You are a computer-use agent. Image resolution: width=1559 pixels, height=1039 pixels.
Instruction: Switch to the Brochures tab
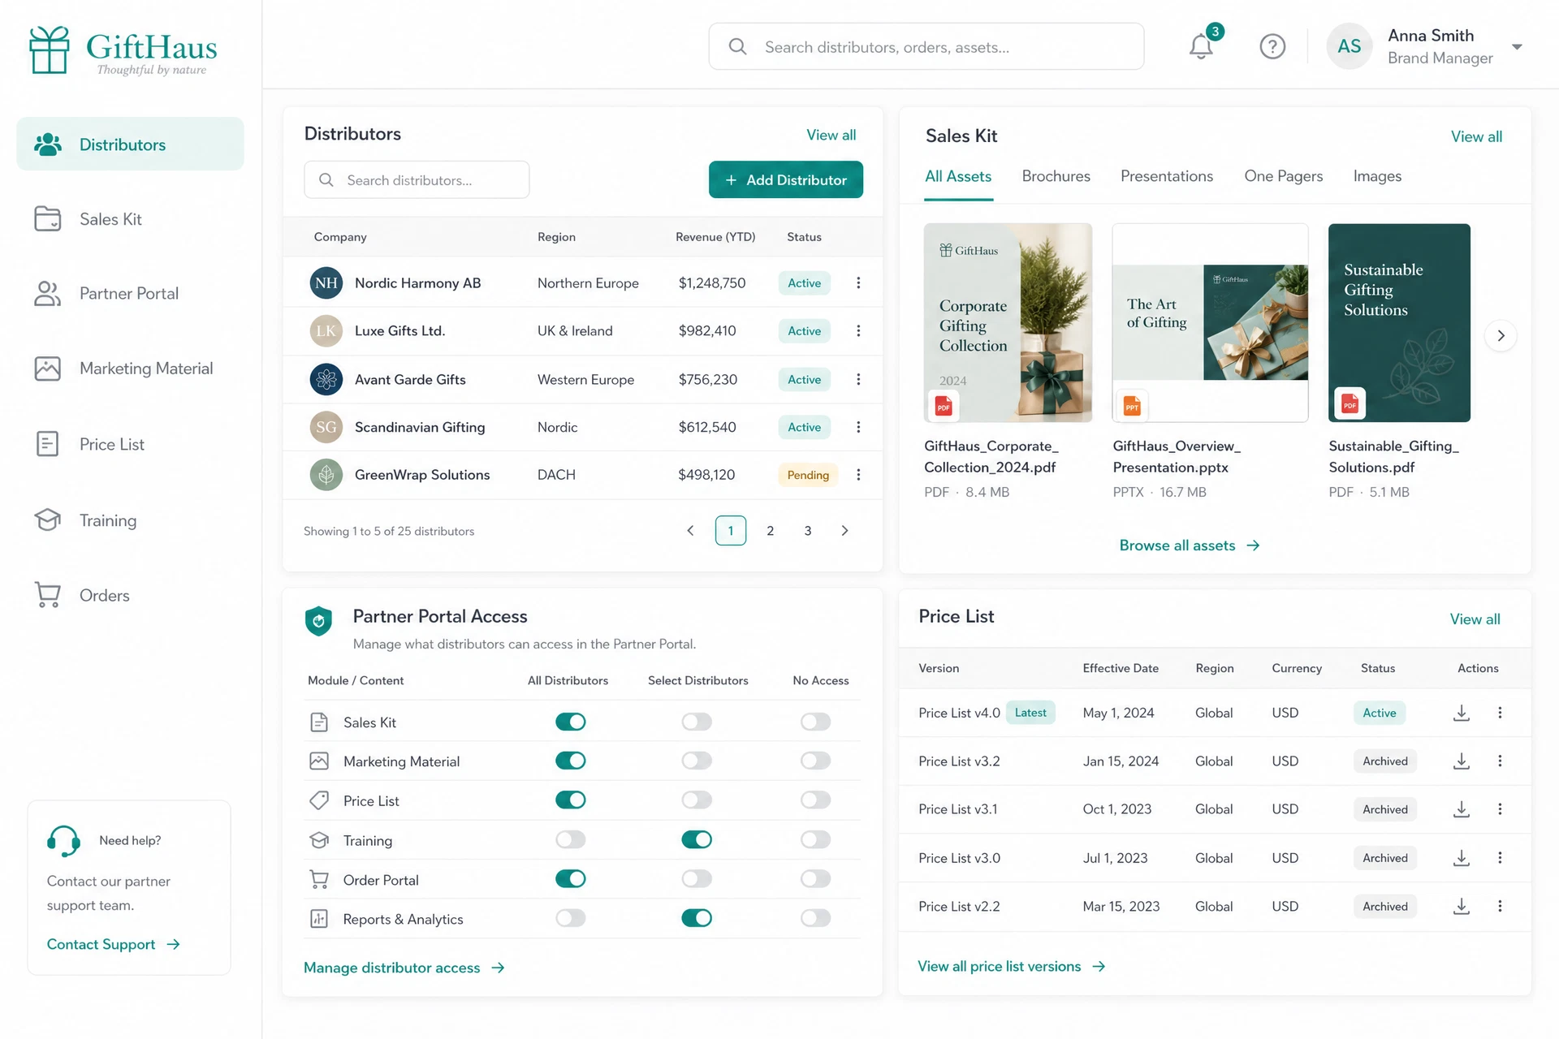click(1056, 176)
